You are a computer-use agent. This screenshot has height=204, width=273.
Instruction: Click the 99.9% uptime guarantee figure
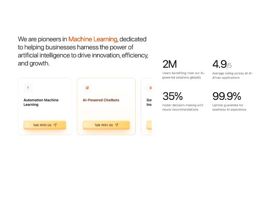227,96
